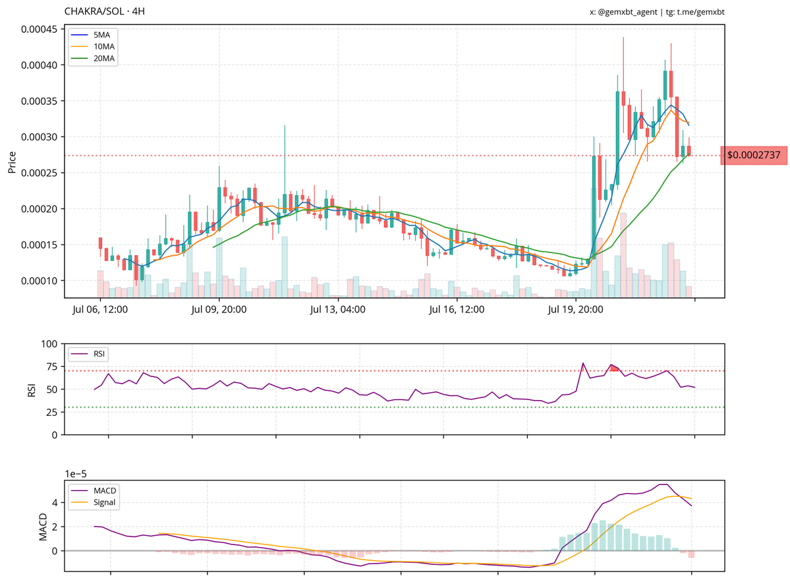
Task: Click the 0.00035 price tick label
Action: click(x=40, y=102)
